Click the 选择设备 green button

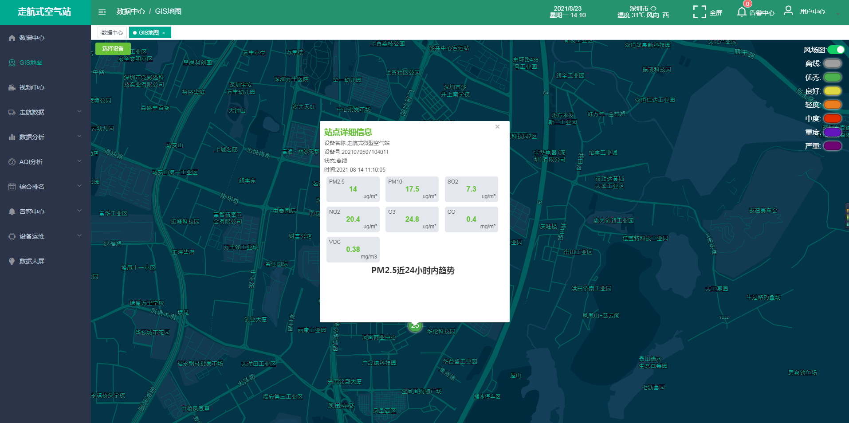coord(113,49)
